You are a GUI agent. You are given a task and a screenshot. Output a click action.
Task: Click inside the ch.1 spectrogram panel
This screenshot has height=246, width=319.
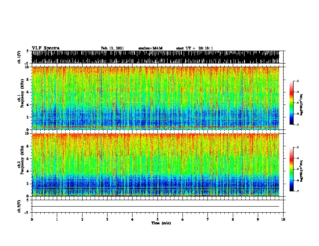(155, 98)
